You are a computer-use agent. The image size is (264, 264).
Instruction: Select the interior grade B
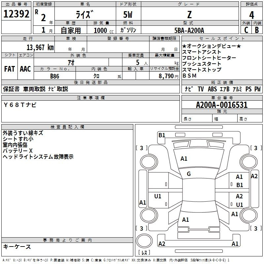pos(257,30)
